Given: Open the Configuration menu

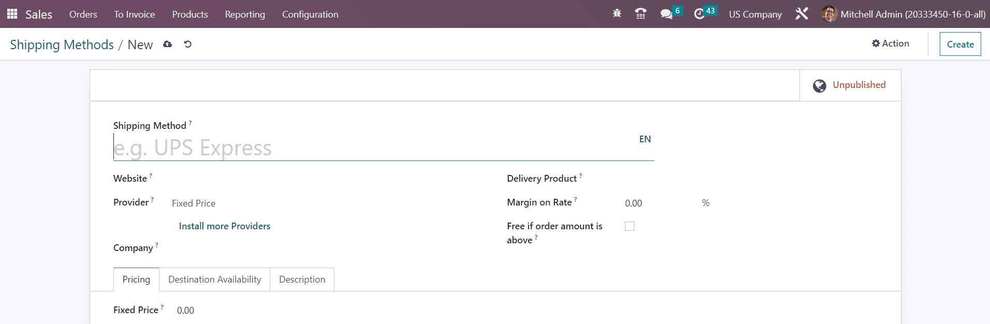Looking at the screenshot, I should [310, 14].
